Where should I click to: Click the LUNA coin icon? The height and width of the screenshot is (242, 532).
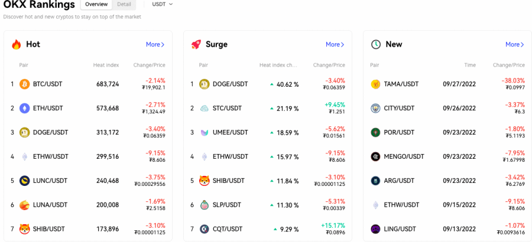[x=24, y=205]
